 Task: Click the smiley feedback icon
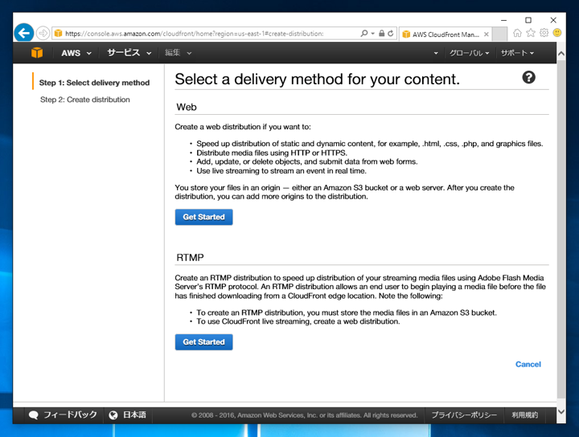point(557,33)
